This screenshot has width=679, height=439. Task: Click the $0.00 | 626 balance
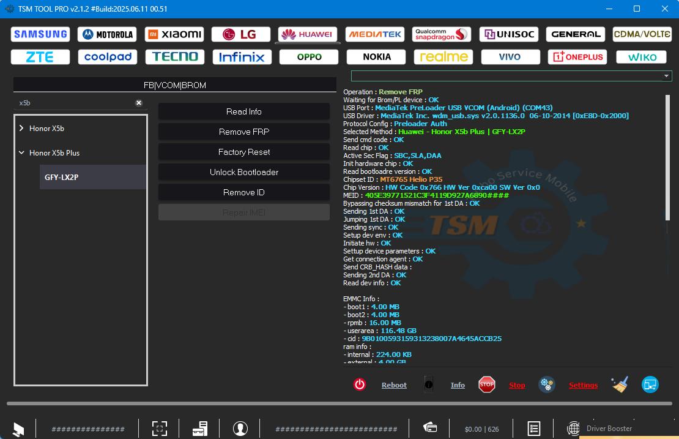481,429
